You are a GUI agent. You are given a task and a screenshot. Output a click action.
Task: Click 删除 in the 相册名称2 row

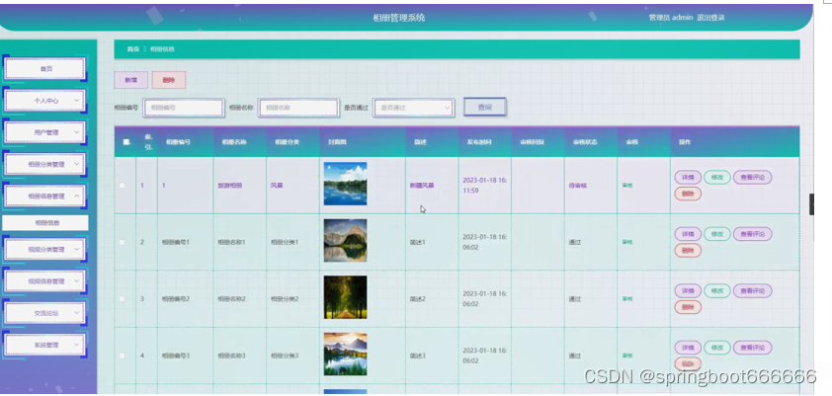[688, 307]
